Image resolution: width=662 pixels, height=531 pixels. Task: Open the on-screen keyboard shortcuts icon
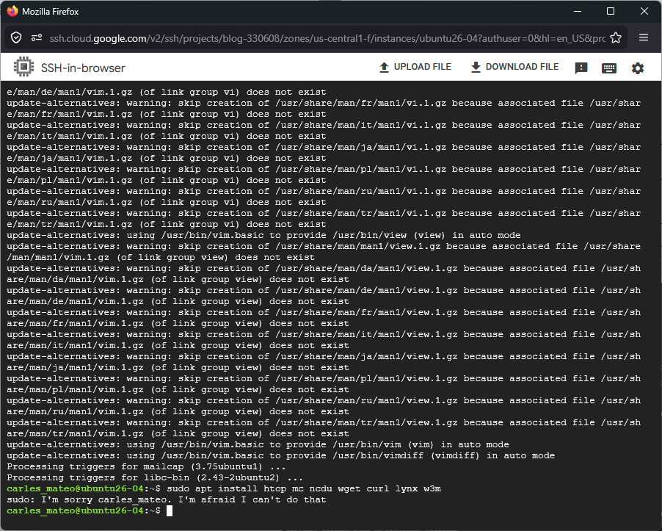click(609, 68)
